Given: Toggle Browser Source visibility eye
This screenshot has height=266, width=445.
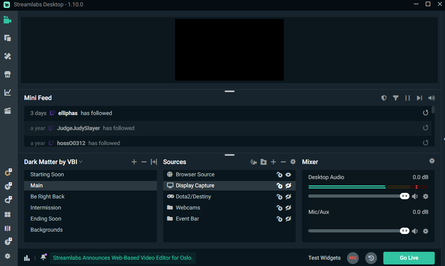Looking at the screenshot, I should (x=288, y=175).
